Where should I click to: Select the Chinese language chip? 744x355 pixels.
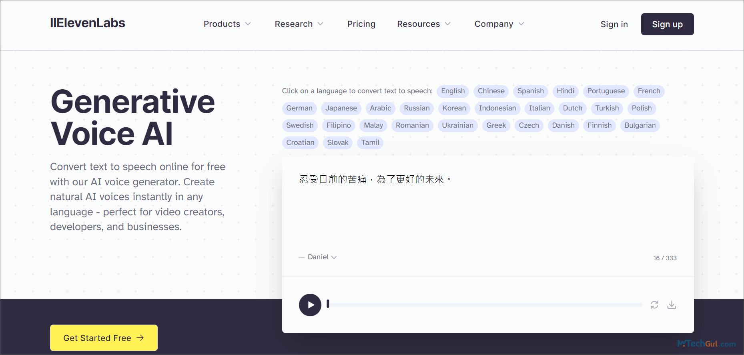(491, 91)
